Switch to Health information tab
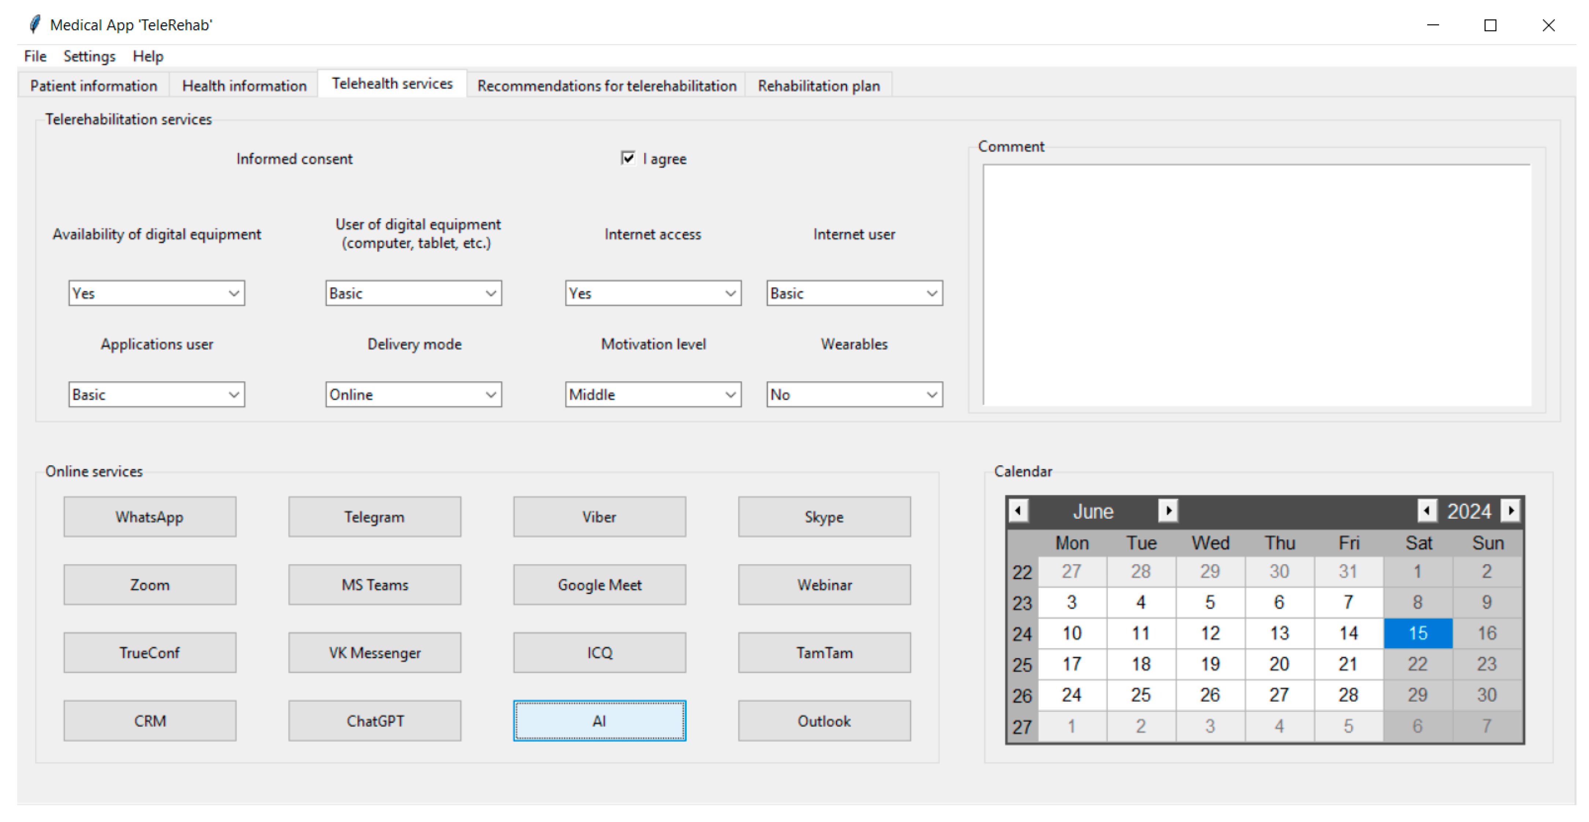Image resolution: width=1589 pixels, height=822 pixels. (x=244, y=86)
